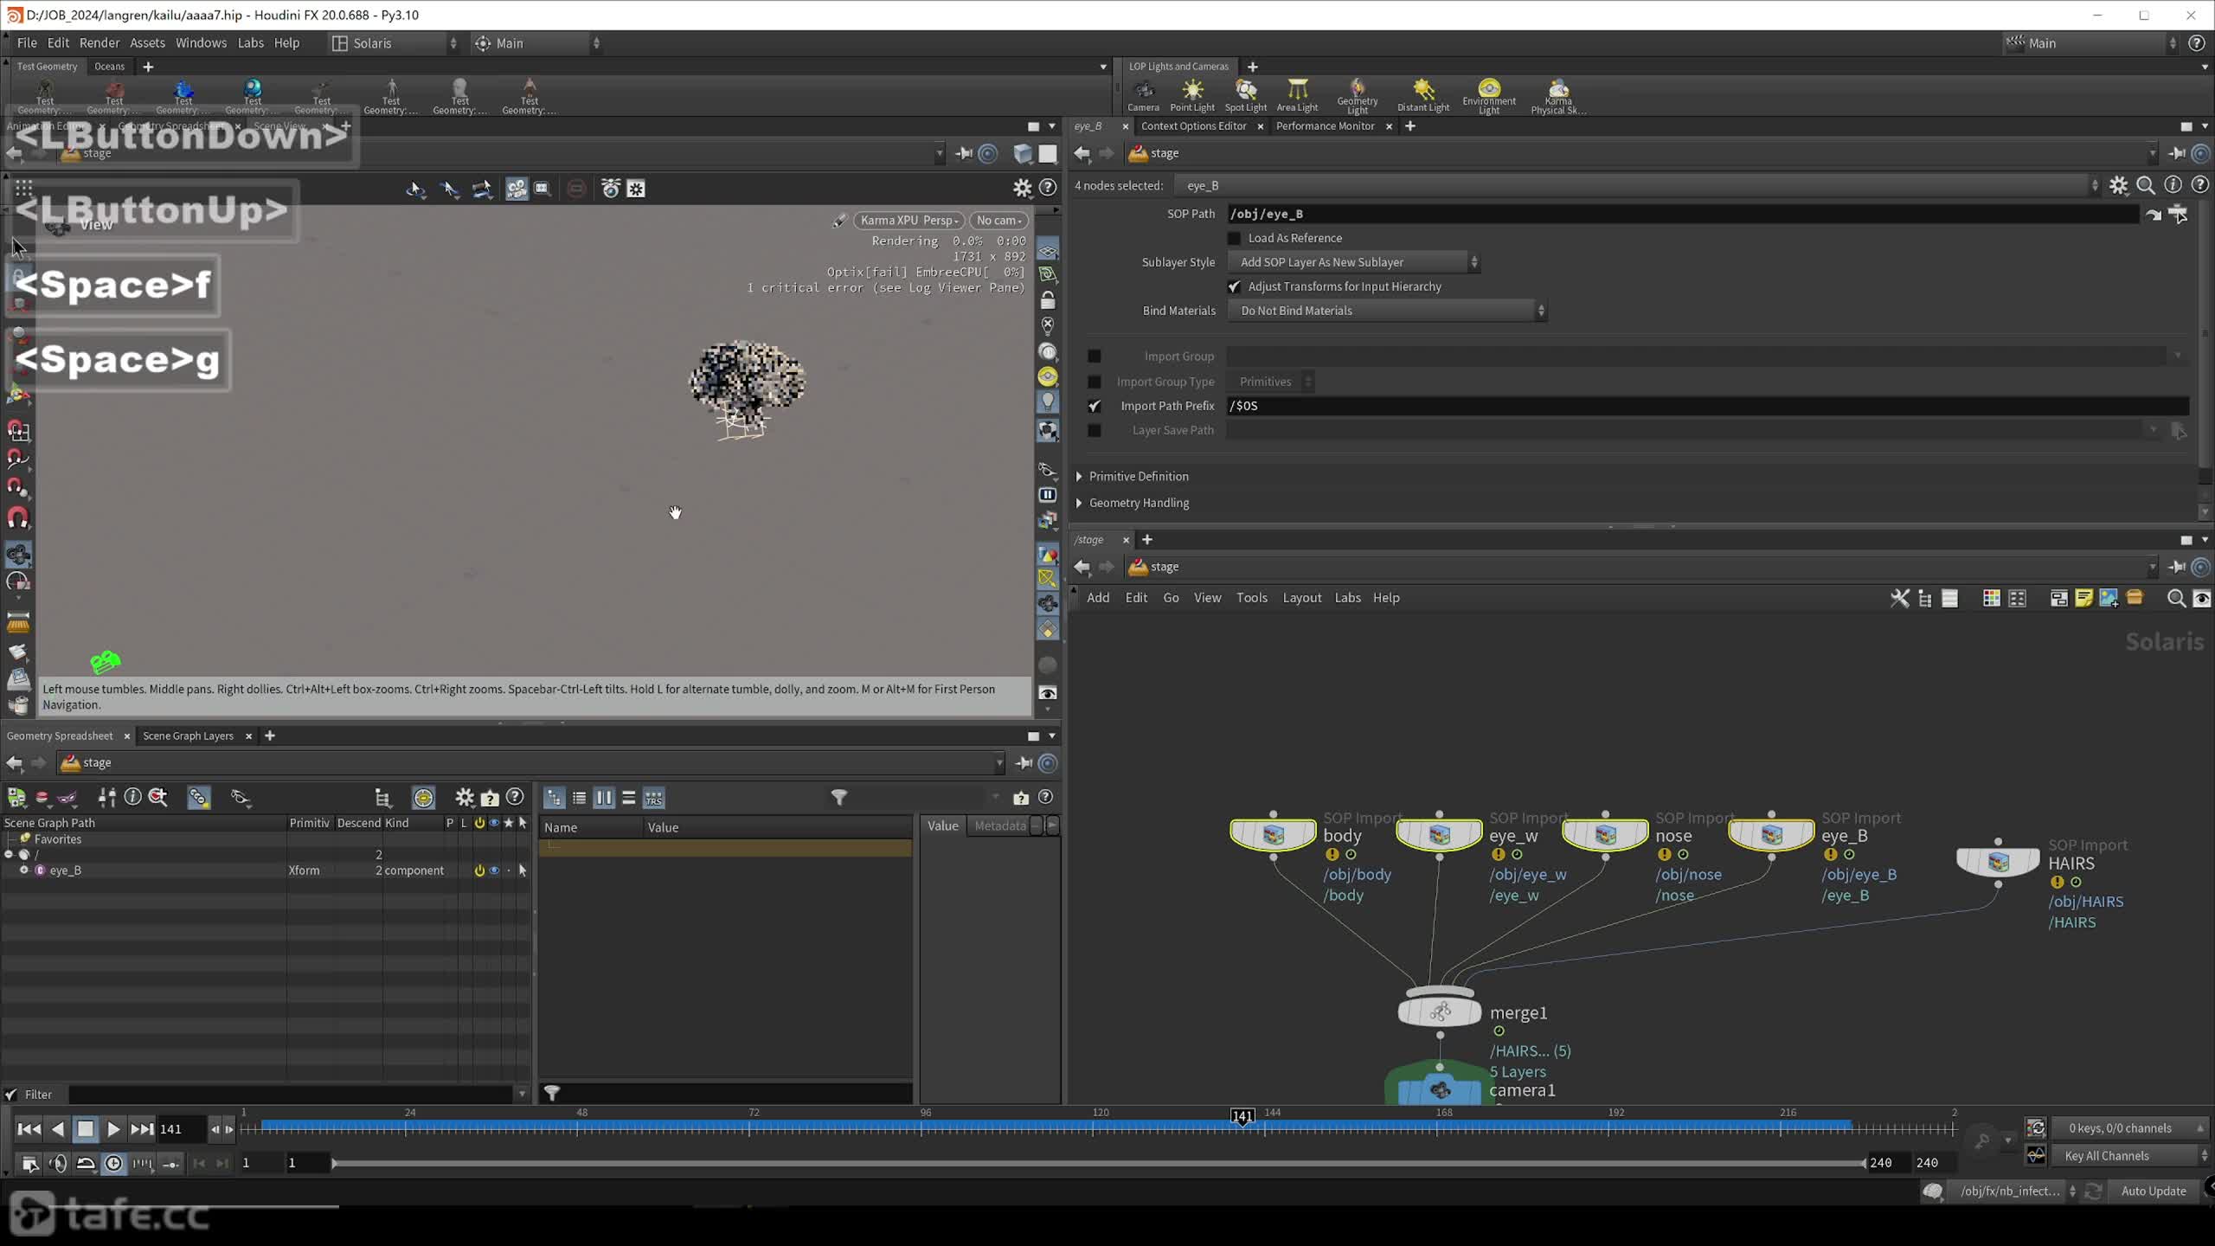Click the network editor find node icon
The height and width of the screenshot is (1246, 2215).
(x=2176, y=598)
